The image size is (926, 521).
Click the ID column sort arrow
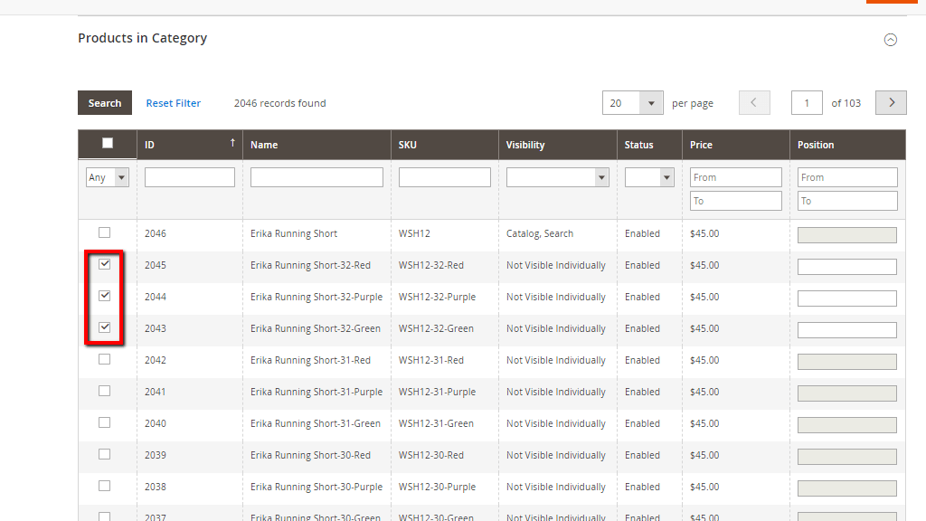(232, 142)
